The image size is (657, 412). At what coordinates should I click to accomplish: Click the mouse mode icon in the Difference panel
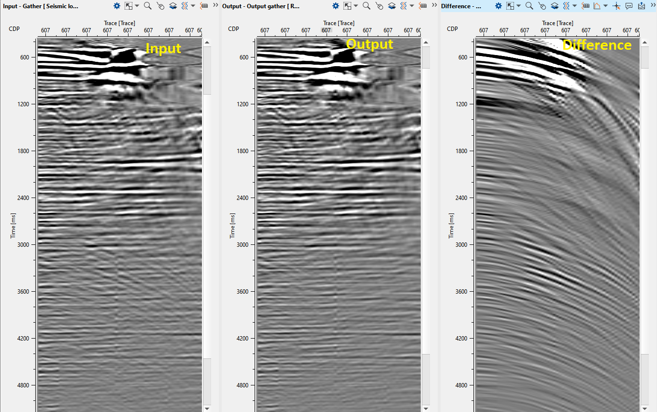pos(542,6)
